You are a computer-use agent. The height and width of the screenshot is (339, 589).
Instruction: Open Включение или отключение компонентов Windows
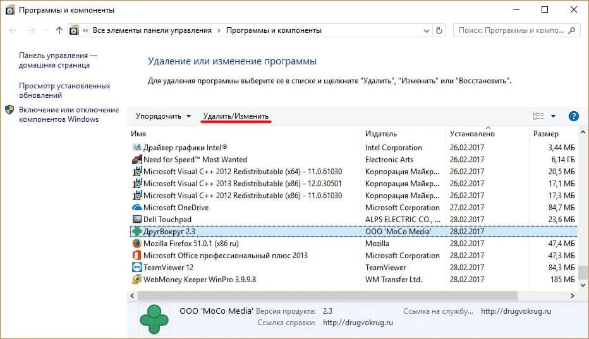pos(69,114)
